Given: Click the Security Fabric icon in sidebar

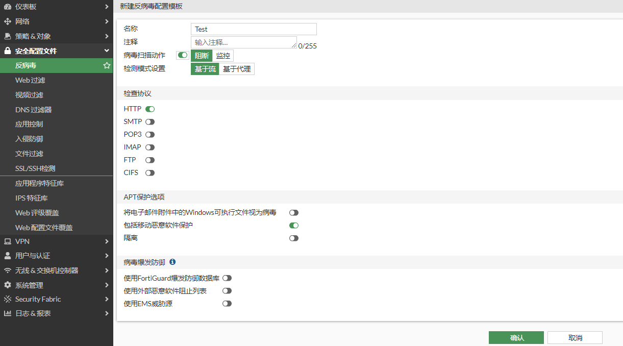Looking at the screenshot, I should tap(7, 299).
